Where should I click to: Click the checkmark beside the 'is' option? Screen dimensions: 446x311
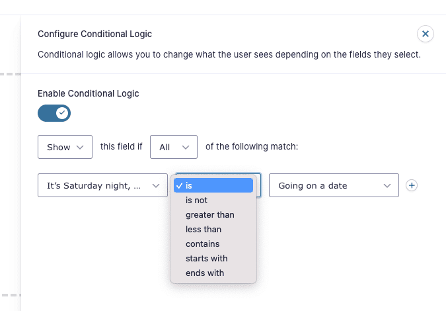pos(179,186)
